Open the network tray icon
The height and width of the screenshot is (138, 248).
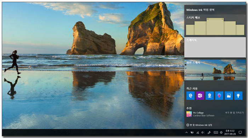[x=198, y=133]
